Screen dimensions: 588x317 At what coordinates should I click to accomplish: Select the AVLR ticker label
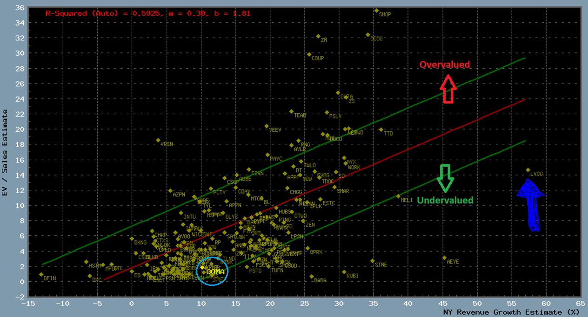[x=300, y=149]
